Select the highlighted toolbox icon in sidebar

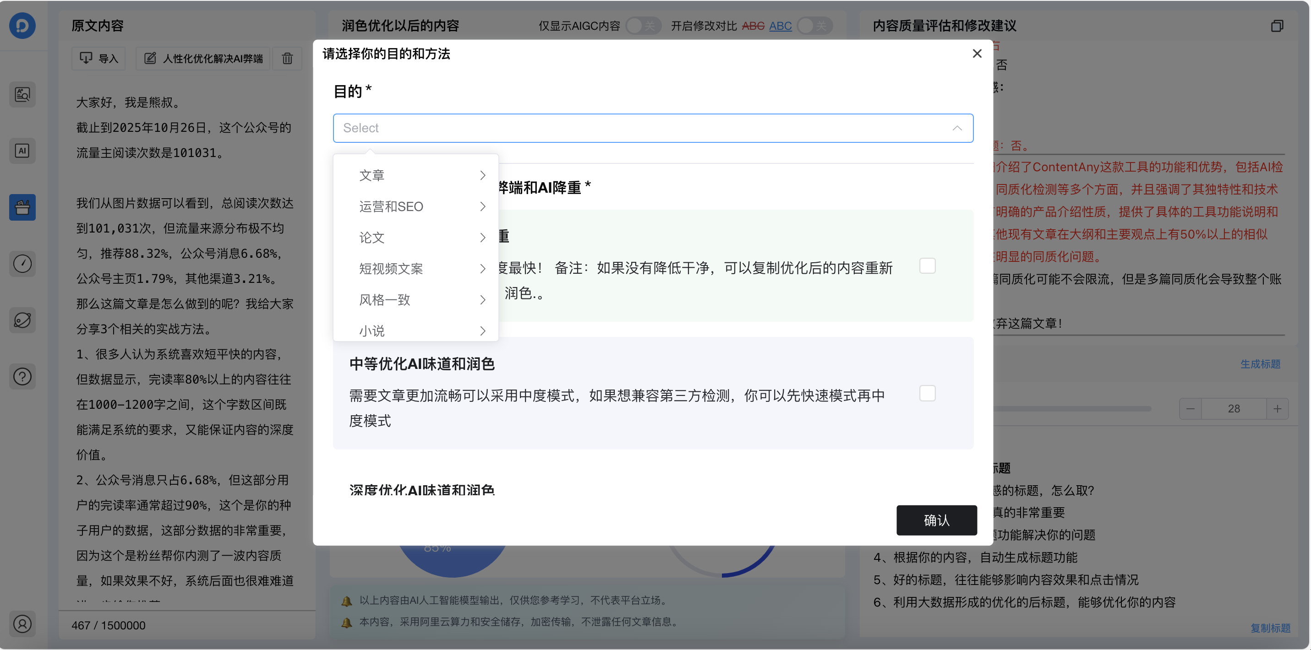(22, 207)
